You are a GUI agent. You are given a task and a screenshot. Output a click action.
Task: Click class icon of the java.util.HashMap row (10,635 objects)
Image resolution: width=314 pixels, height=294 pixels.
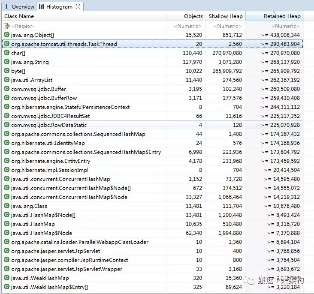[6, 224]
